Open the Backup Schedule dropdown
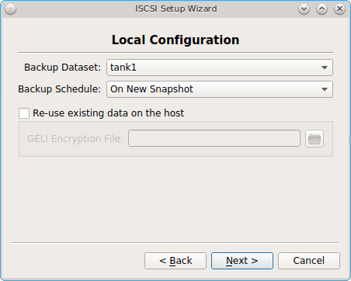The image size is (351, 281). pyautogui.click(x=220, y=89)
